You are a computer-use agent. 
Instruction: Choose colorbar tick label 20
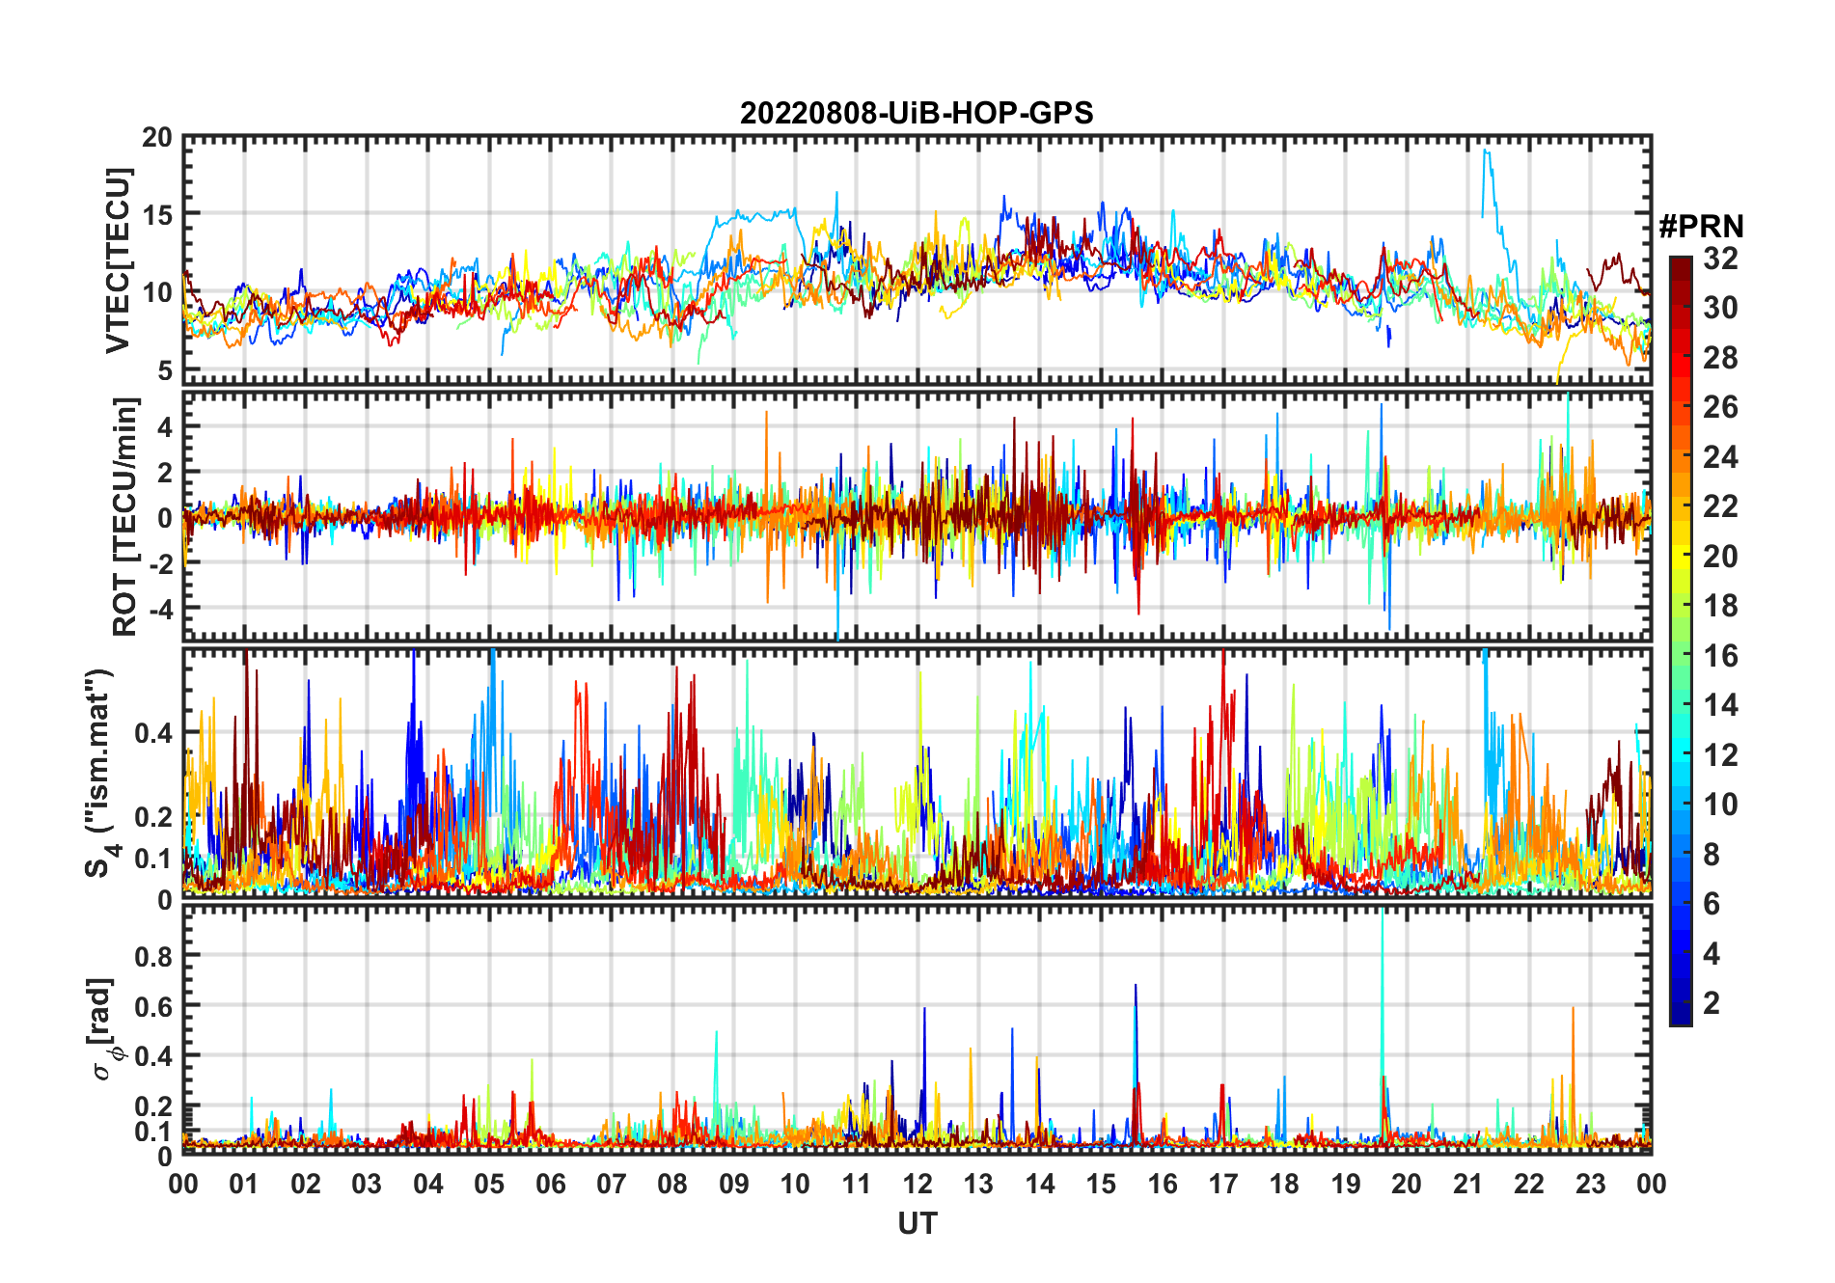[1720, 557]
